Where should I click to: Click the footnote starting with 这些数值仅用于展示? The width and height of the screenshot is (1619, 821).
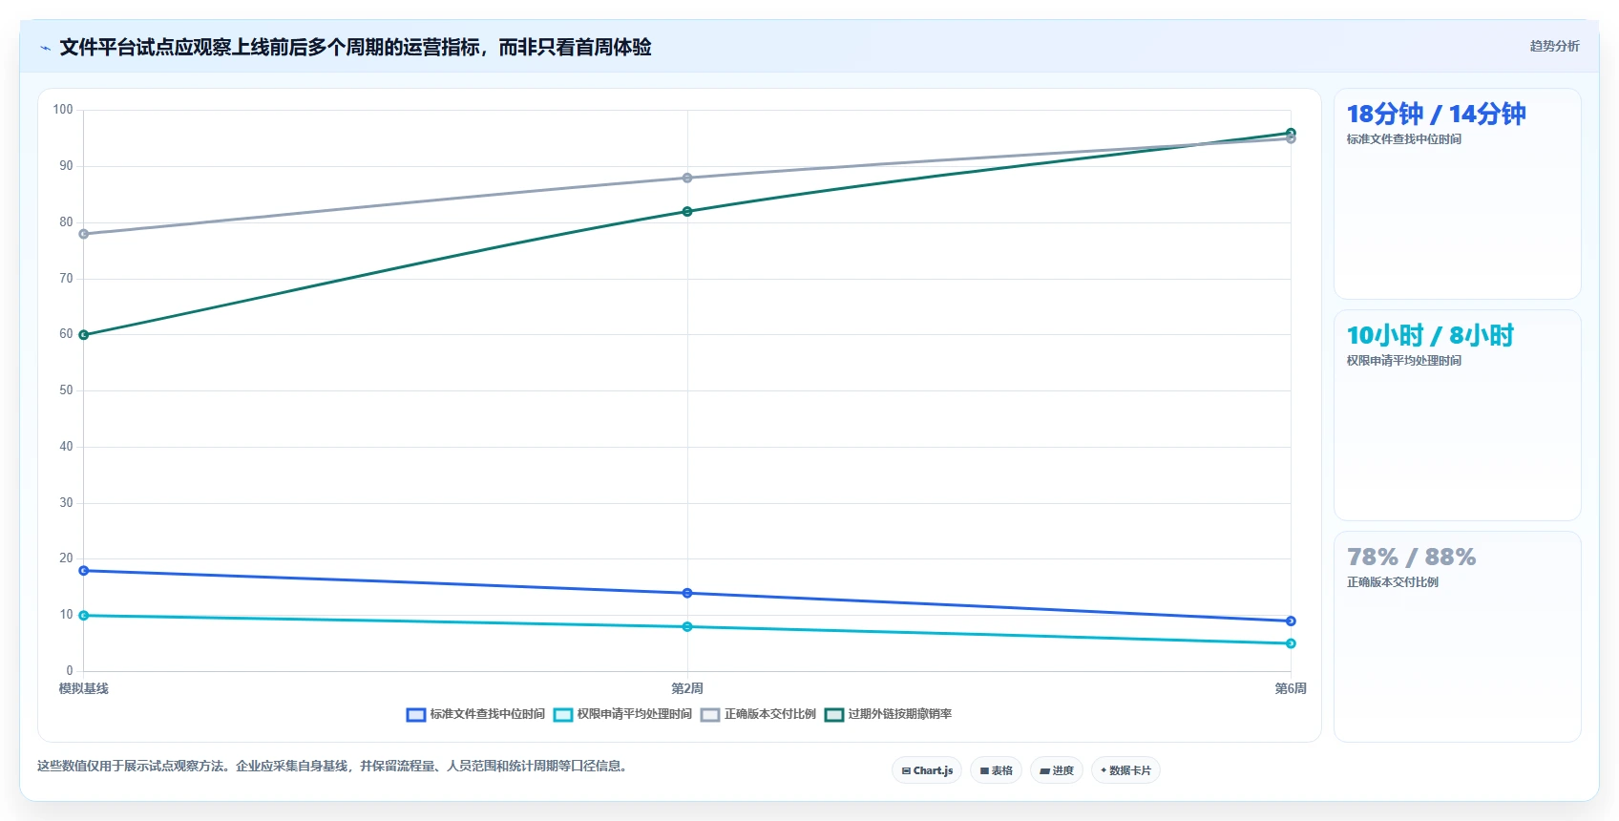point(334,766)
